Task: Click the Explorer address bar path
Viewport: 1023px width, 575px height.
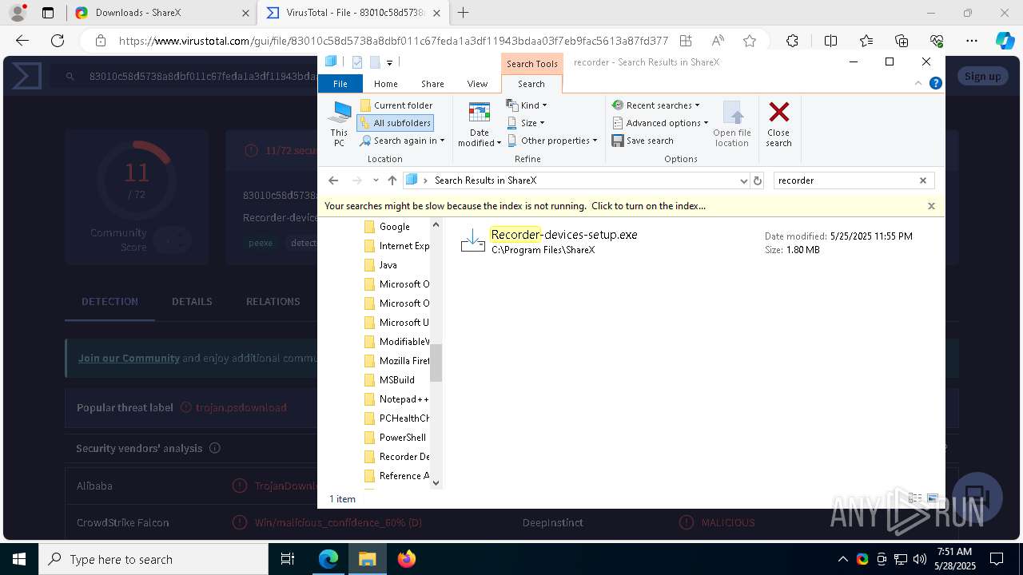Action: (575, 180)
